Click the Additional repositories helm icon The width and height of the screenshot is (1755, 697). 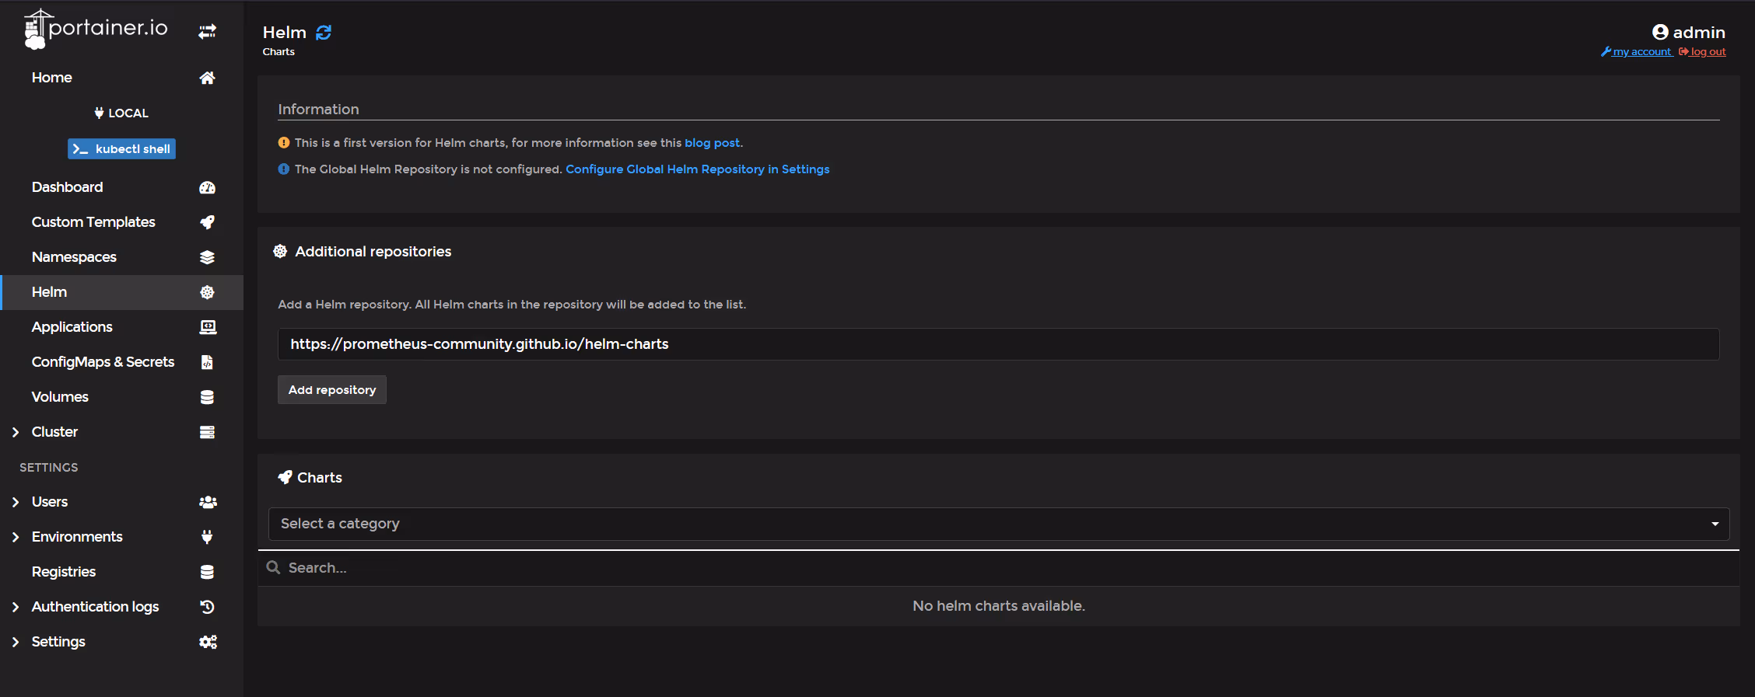[x=280, y=251]
